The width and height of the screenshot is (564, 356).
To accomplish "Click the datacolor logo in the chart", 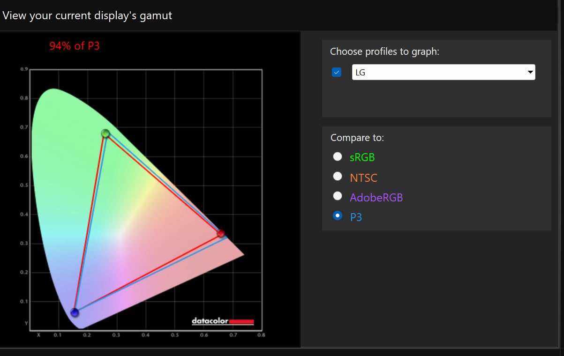I will 223,321.
